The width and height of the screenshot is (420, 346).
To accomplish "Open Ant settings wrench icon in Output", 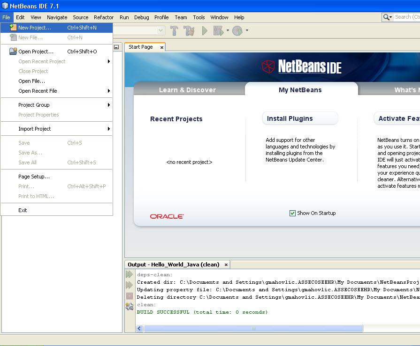I will point(130,306).
